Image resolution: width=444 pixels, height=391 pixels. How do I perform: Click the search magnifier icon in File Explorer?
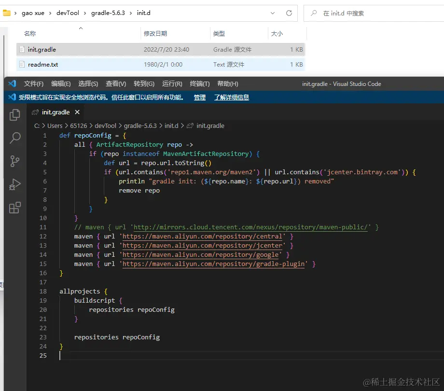coord(314,13)
